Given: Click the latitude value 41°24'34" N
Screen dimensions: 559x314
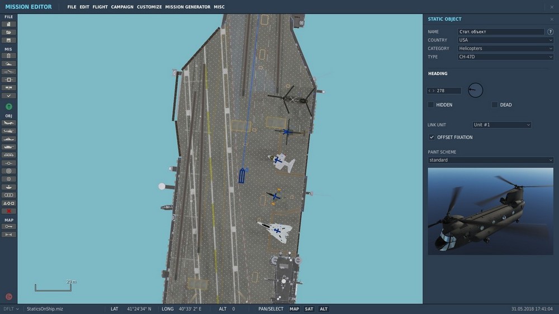Looking at the screenshot, I should pos(139,309).
